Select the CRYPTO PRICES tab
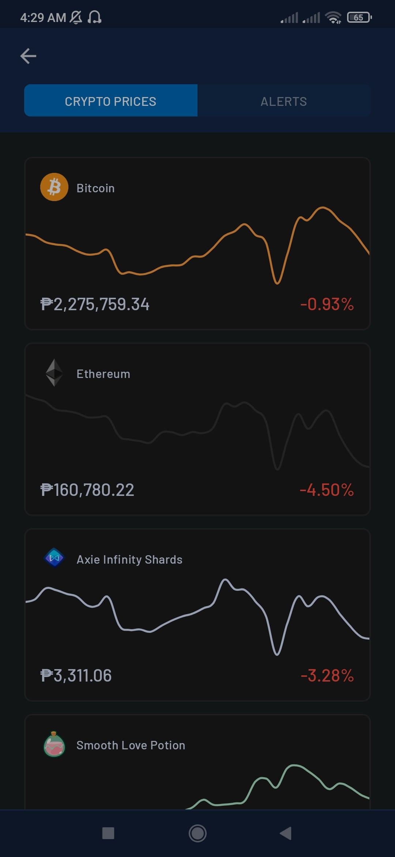The image size is (395, 857). pos(111,101)
